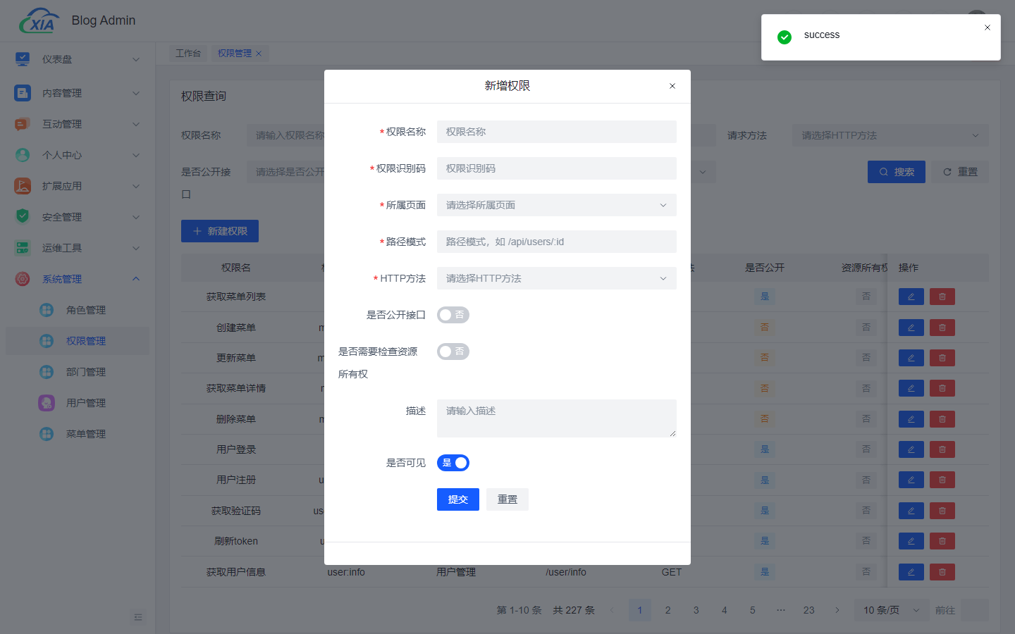Select the 权限管理 tab
Image resolution: width=1015 pixels, height=634 pixels.
[x=235, y=54]
